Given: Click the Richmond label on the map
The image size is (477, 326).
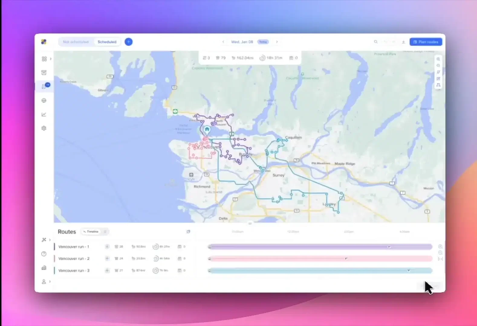Looking at the screenshot, I should point(202,187).
